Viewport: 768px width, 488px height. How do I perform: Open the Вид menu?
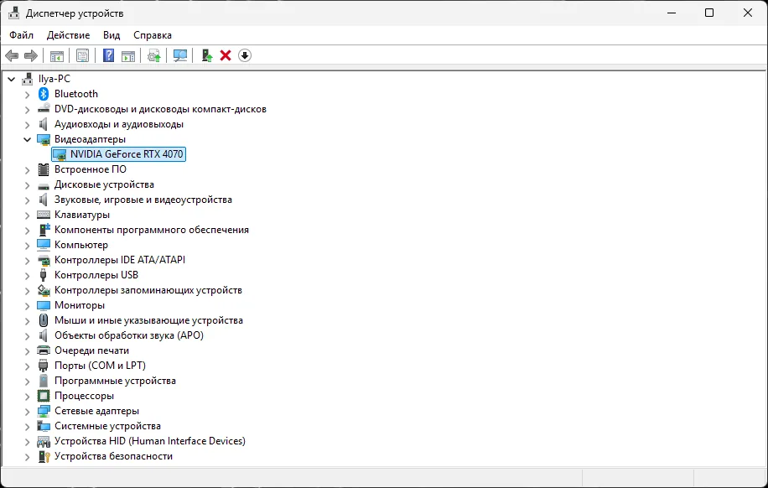pos(112,35)
